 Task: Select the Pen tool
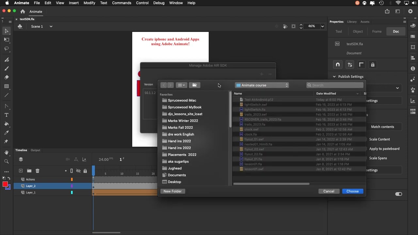pyautogui.click(x=7, y=106)
